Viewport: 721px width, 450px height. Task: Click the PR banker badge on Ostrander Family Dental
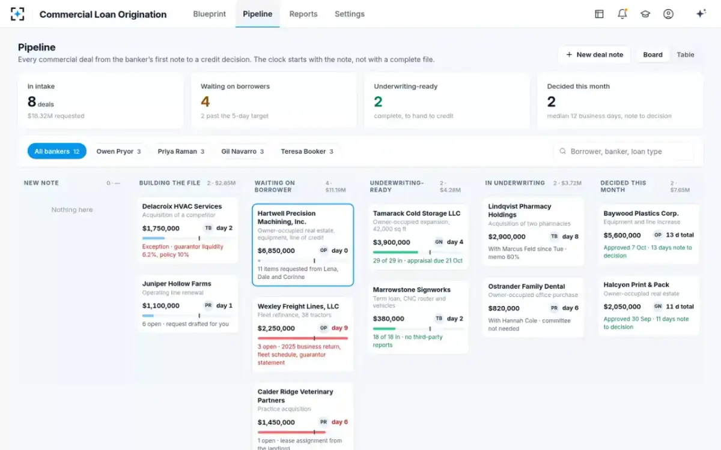554,308
